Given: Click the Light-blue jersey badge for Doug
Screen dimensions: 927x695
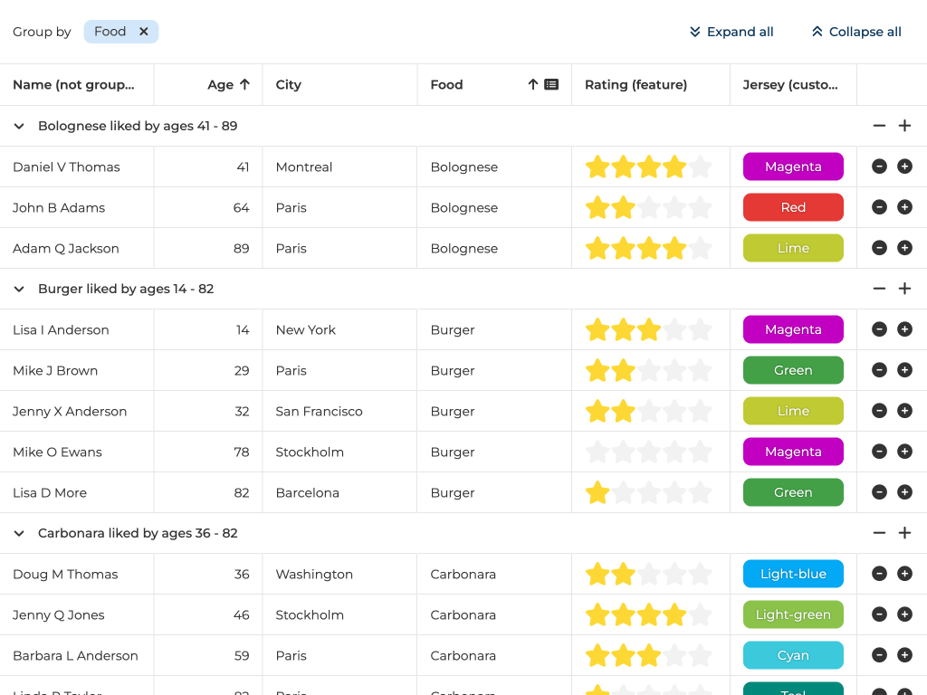Looking at the screenshot, I should tap(793, 574).
